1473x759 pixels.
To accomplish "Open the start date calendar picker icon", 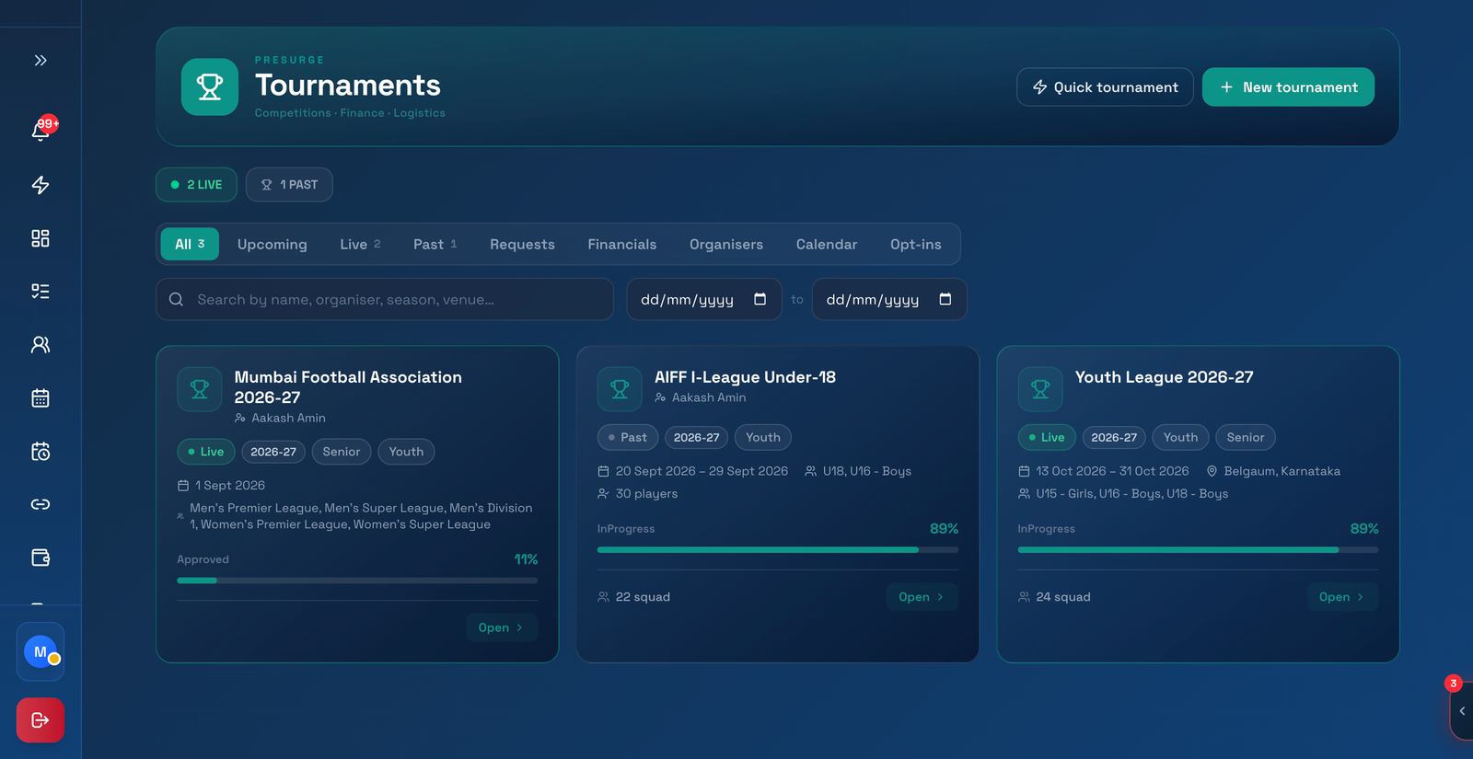I will [x=760, y=299].
